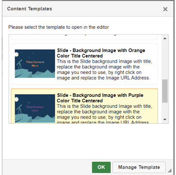The image size is (176, 175).
Task: Select the Orange Color Title Centered thumbnail
Action: [x=35, y=64]
